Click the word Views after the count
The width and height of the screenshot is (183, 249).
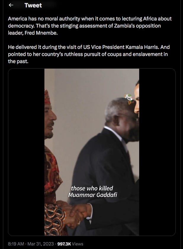coord(78,244)
